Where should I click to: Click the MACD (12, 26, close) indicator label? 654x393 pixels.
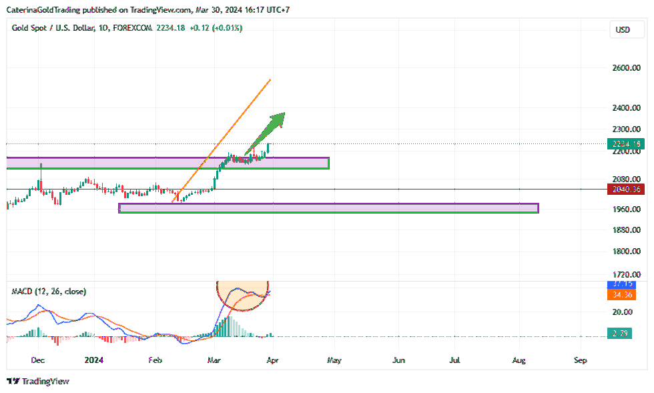[x=49, y=292]
